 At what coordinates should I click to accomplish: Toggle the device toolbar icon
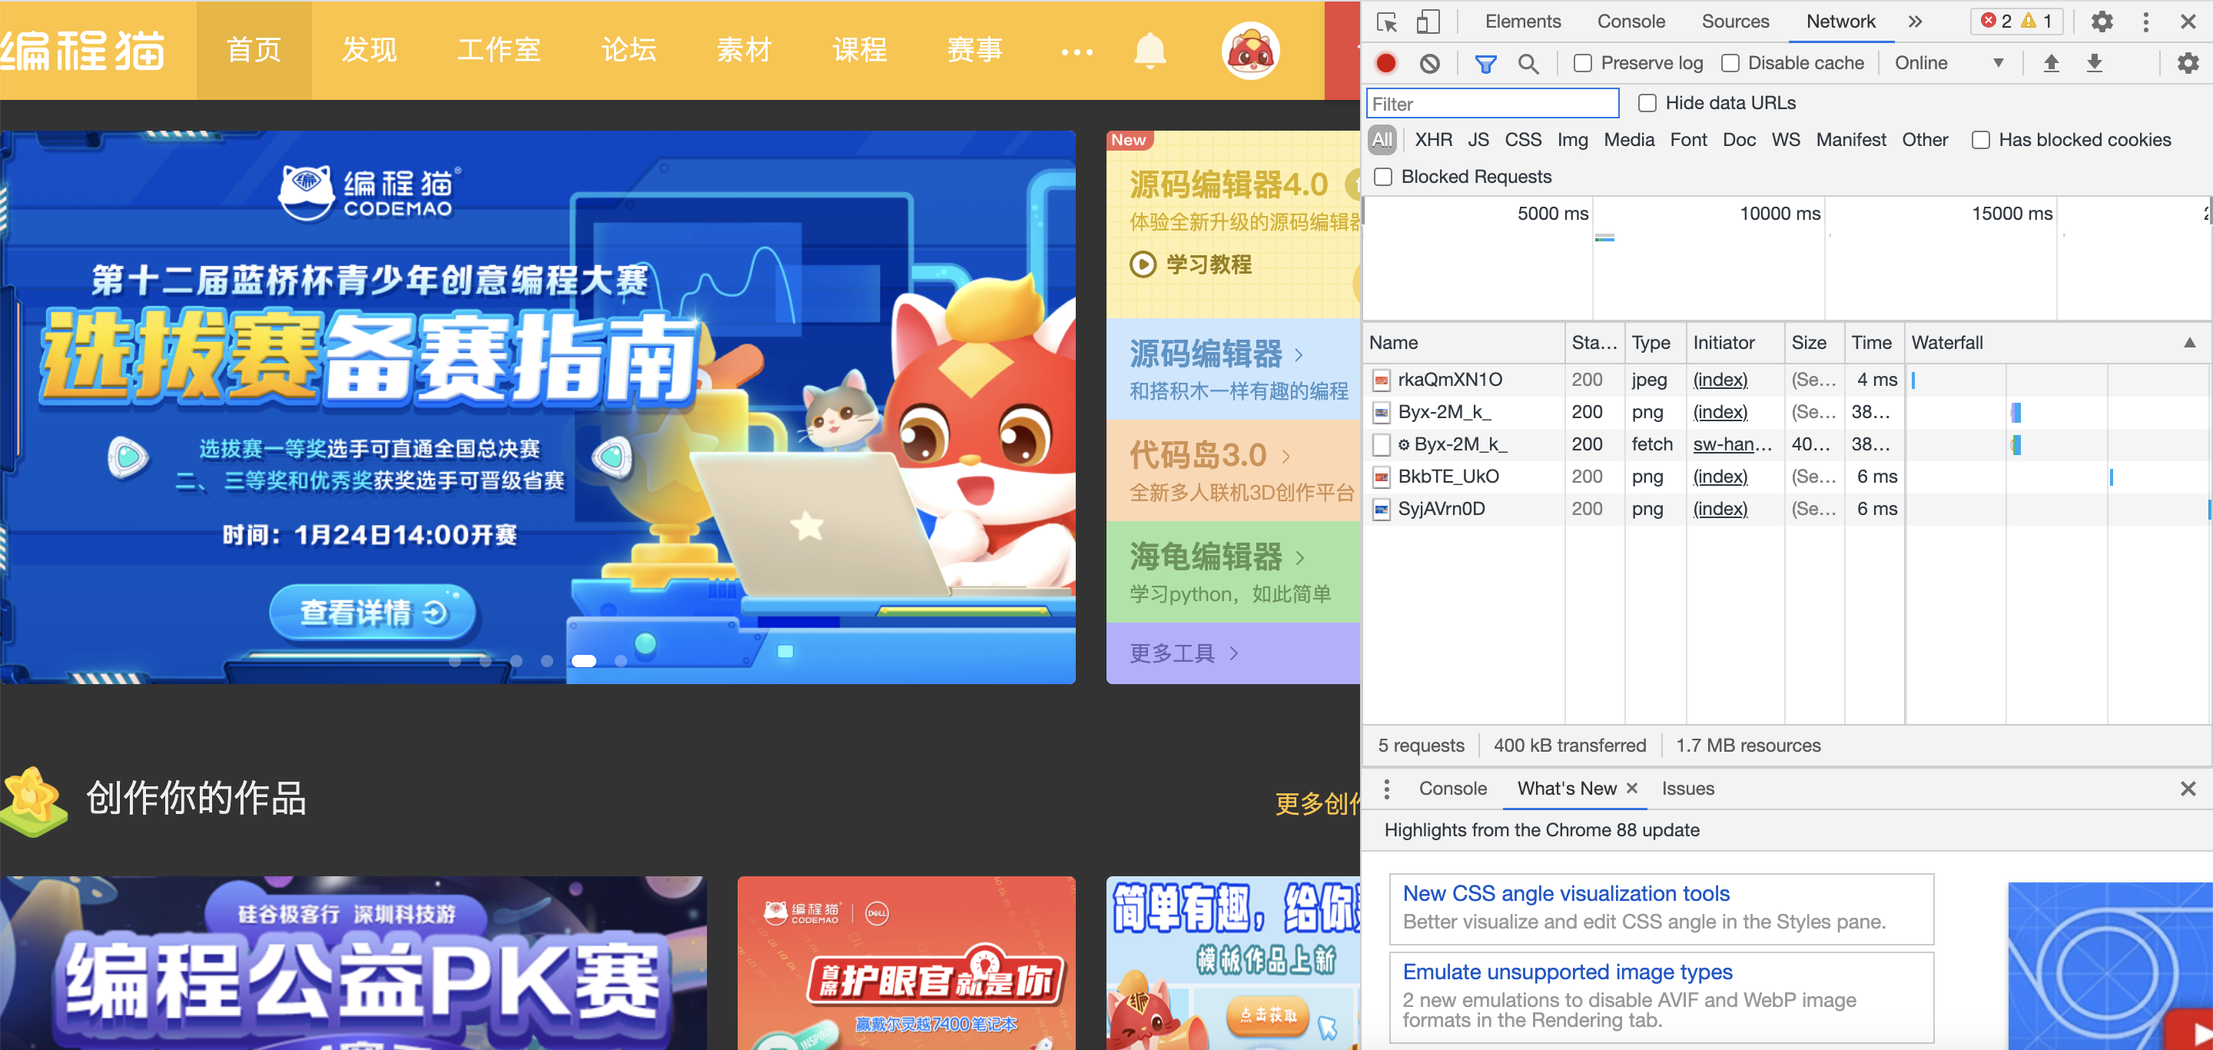[x=1428, y=22]
